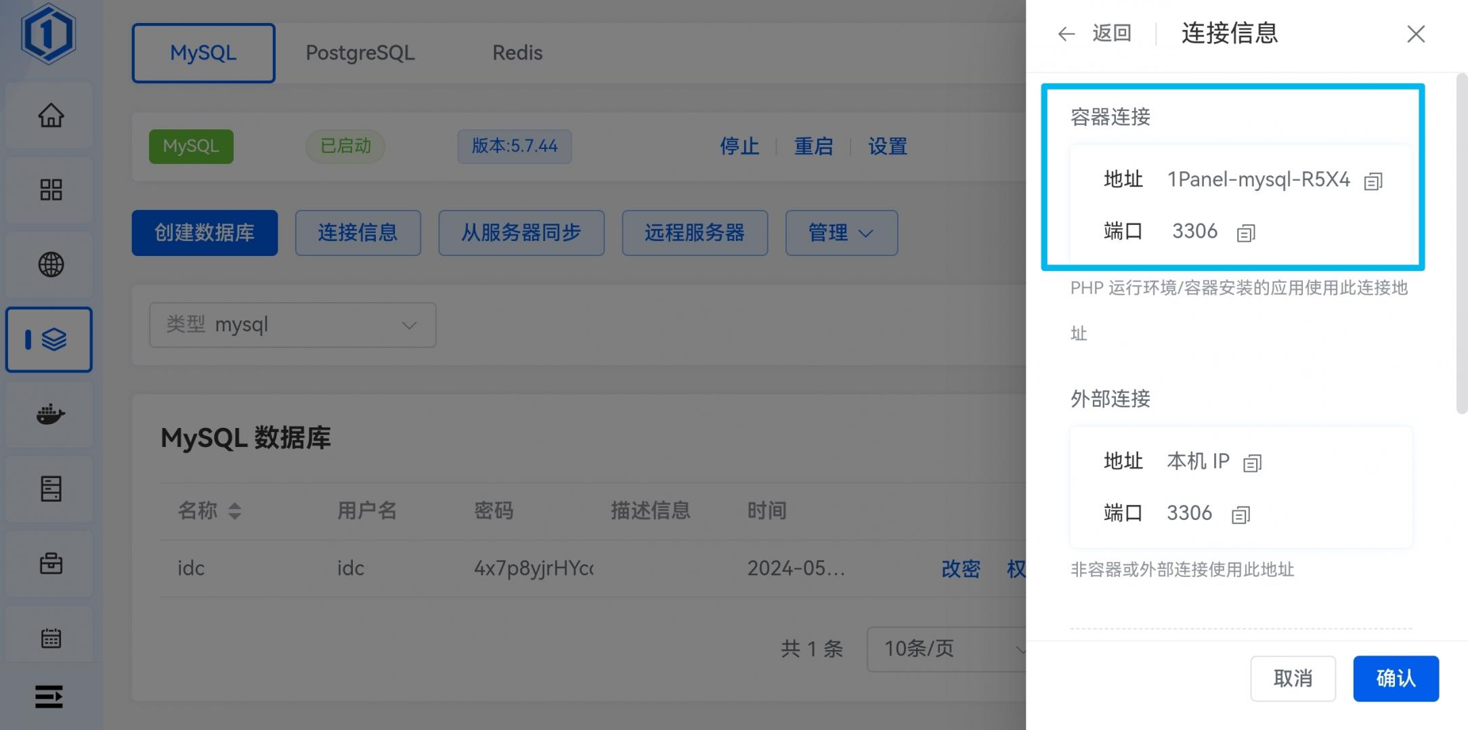The height and width of the screenshot is (730, 1468).
Task: Sort the 名称 column
Action: (234, 511)
